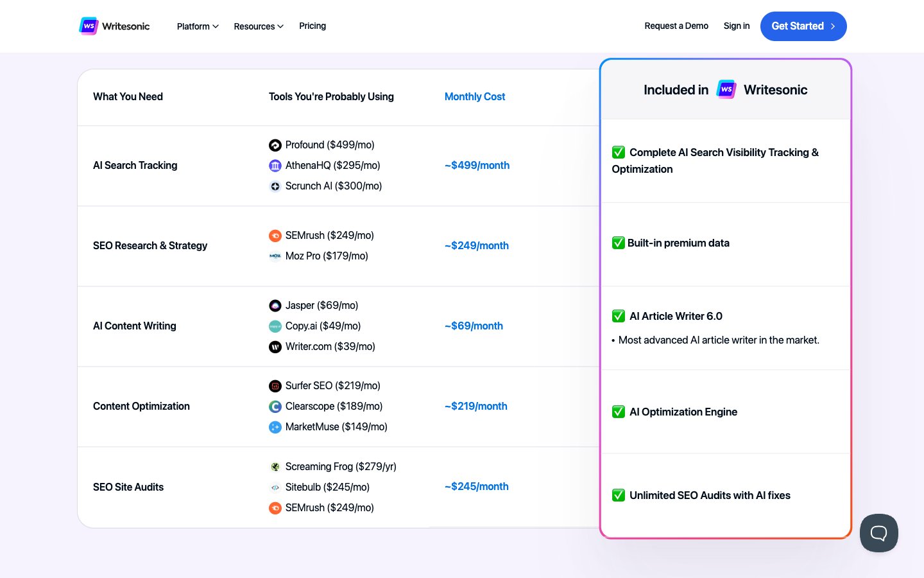Open the chat support widget
Image resolution: width=924 pixels, height=578 pixels.
pos(878,532)
